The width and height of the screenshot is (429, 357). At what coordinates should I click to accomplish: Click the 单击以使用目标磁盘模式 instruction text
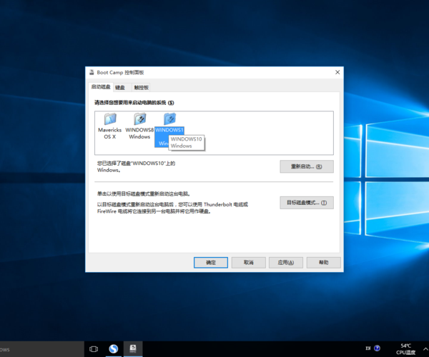point(144,194)
